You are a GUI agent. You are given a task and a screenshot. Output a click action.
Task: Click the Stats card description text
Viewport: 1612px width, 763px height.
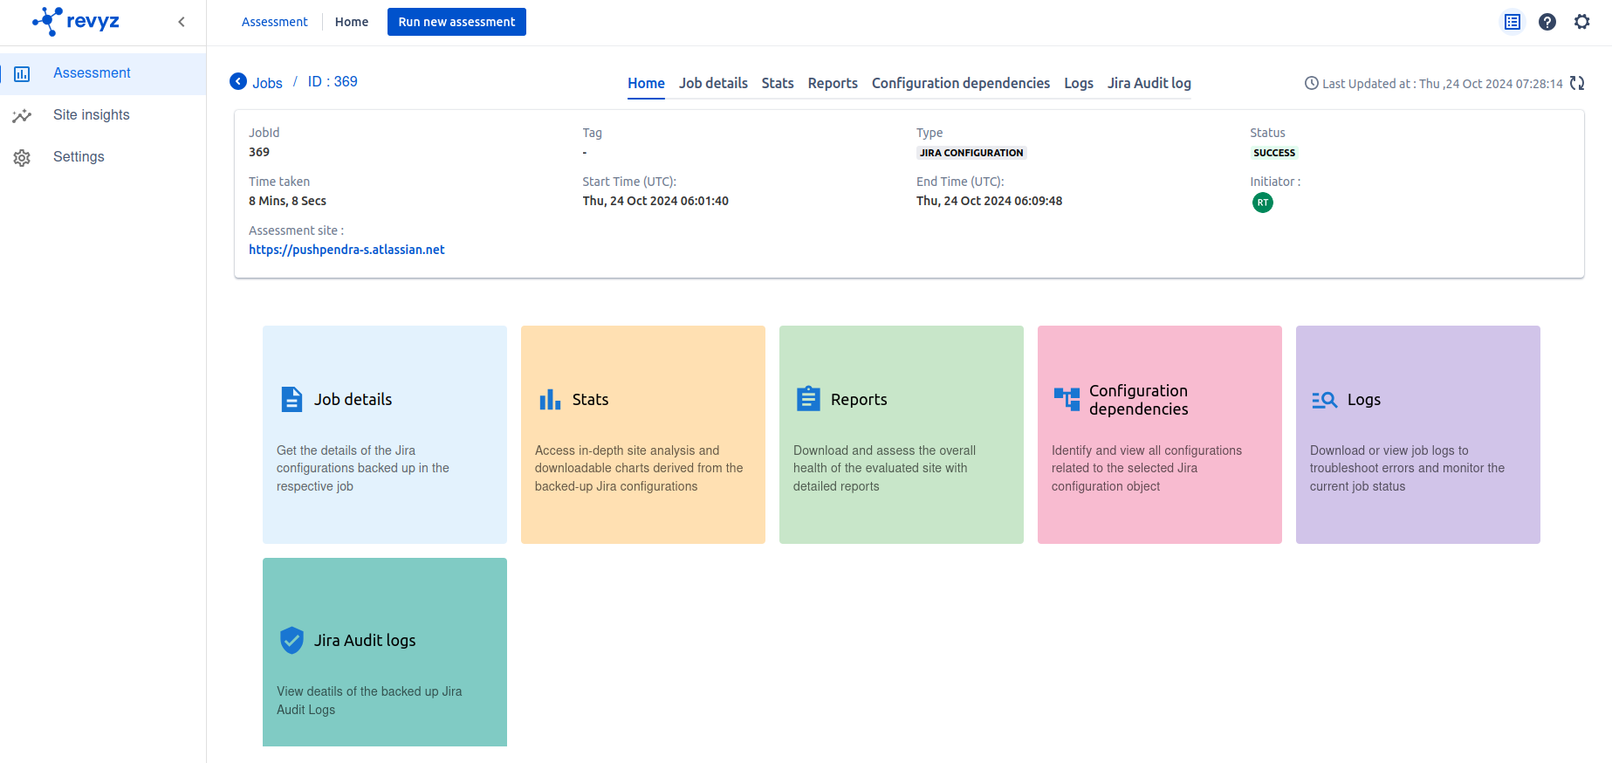(x=639, y=468)
